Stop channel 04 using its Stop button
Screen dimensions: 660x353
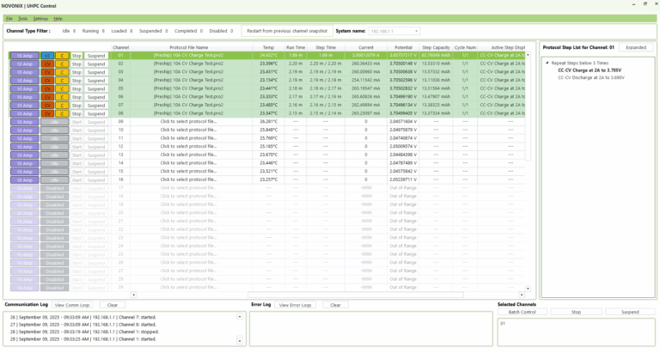pos(76,80)
